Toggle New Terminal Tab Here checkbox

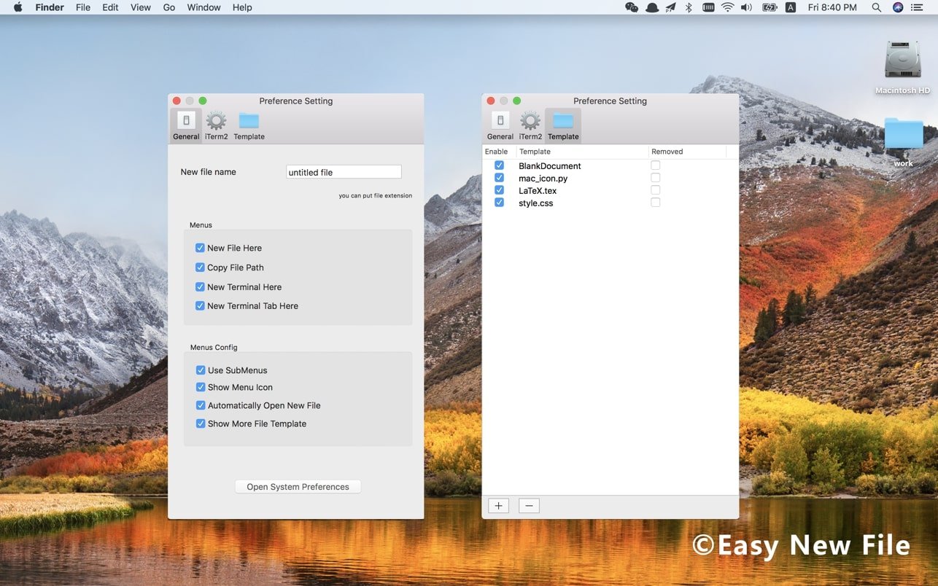point(200,306)
